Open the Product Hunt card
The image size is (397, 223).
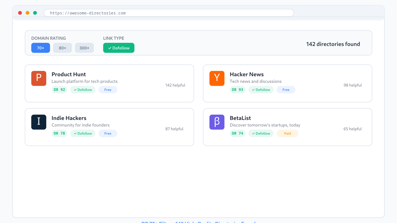(109, 83)
